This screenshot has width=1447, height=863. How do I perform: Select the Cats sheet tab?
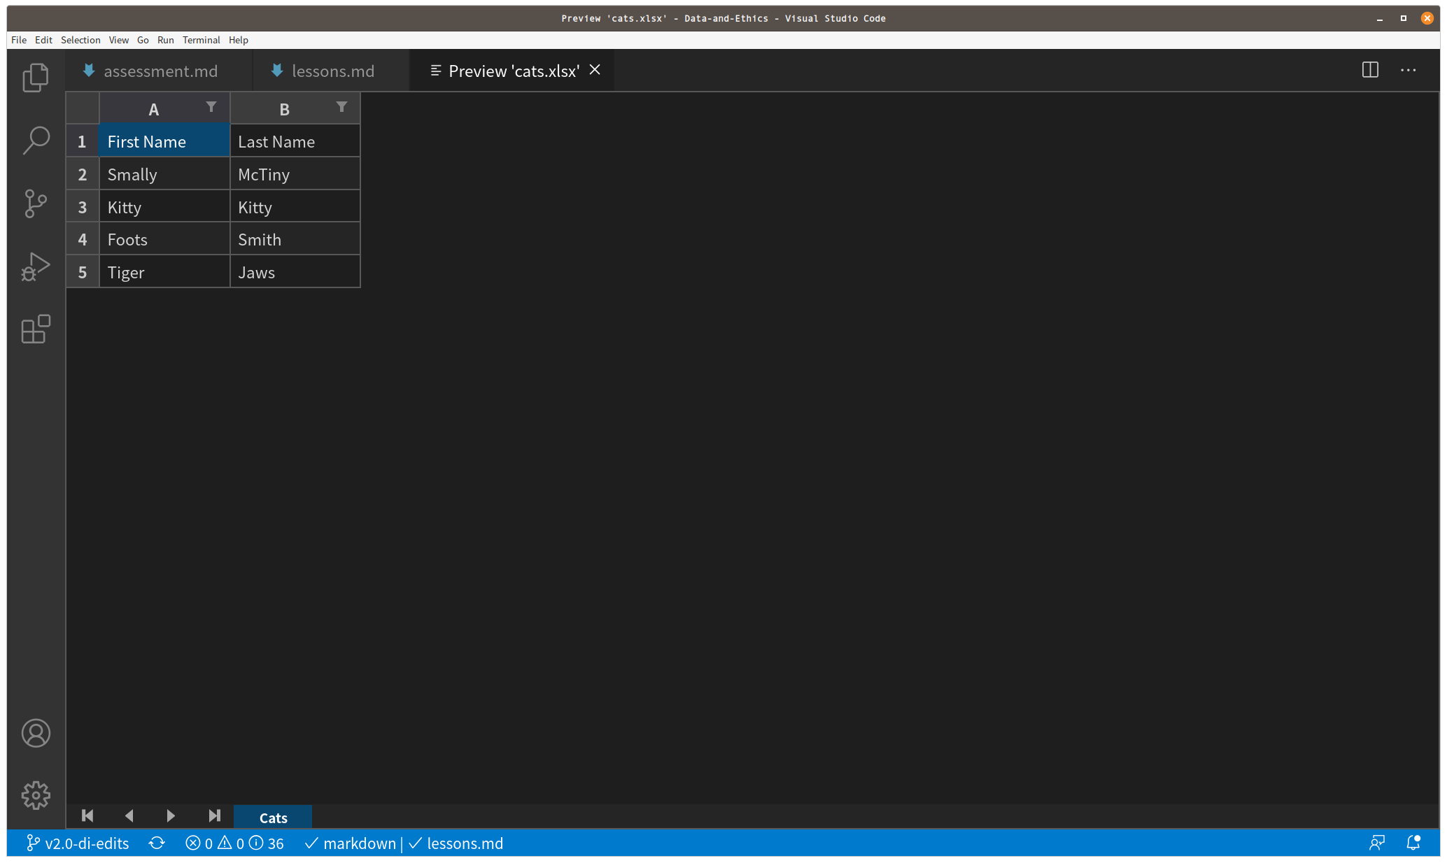click(x=273, y=817)
